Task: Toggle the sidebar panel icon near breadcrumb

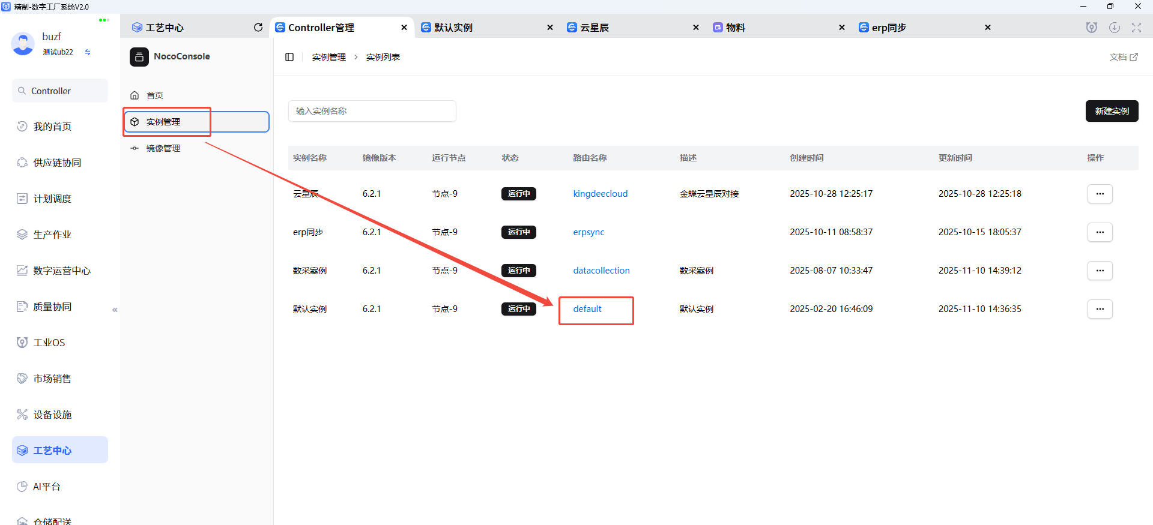Action: point(289,57)
